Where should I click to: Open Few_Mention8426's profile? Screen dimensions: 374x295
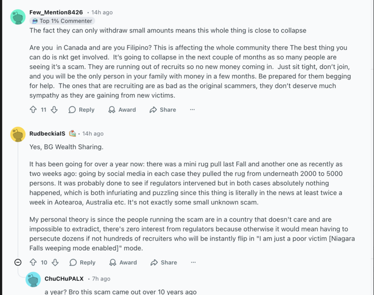pyautogui.click(x=56, y=12)
